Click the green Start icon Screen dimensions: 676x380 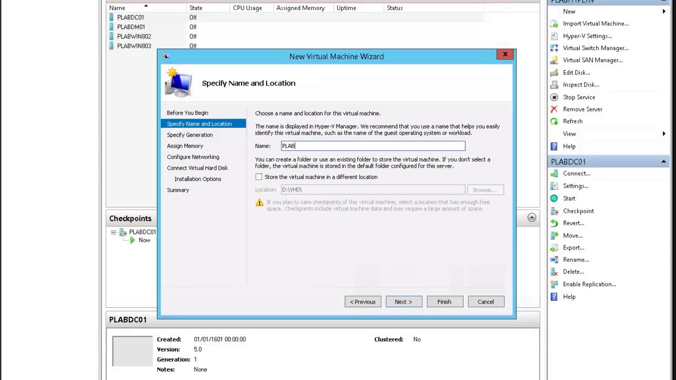[554, 198]
